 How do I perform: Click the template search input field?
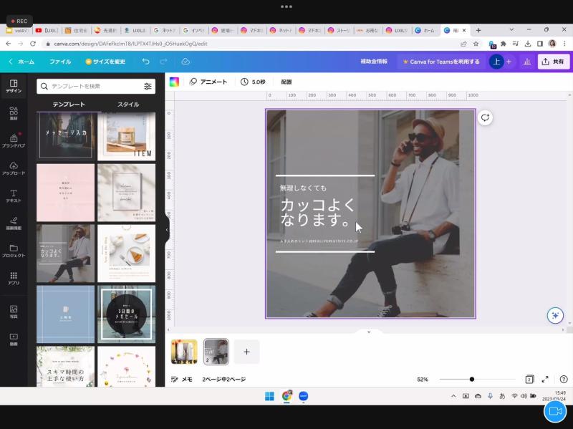coord(96,86)
